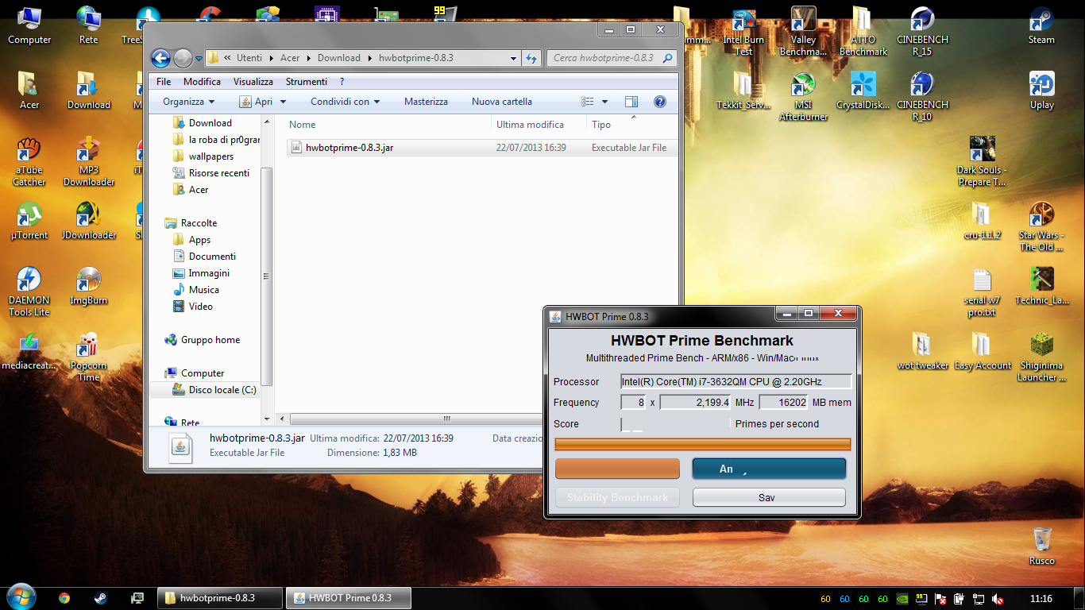Click the Sav button in HWBOT Prime
Viewport: 1085px width, 610px height.
[769, 497]
